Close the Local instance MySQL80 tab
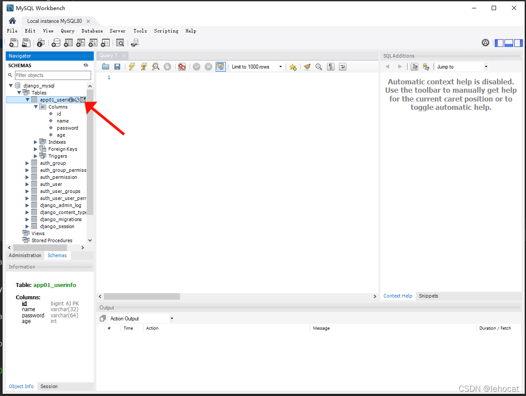 [88, 21]
